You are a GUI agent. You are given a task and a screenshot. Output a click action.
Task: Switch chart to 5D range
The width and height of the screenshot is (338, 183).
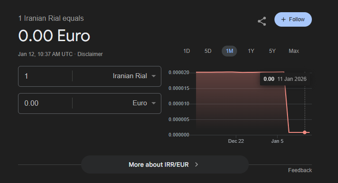(208, 51)
